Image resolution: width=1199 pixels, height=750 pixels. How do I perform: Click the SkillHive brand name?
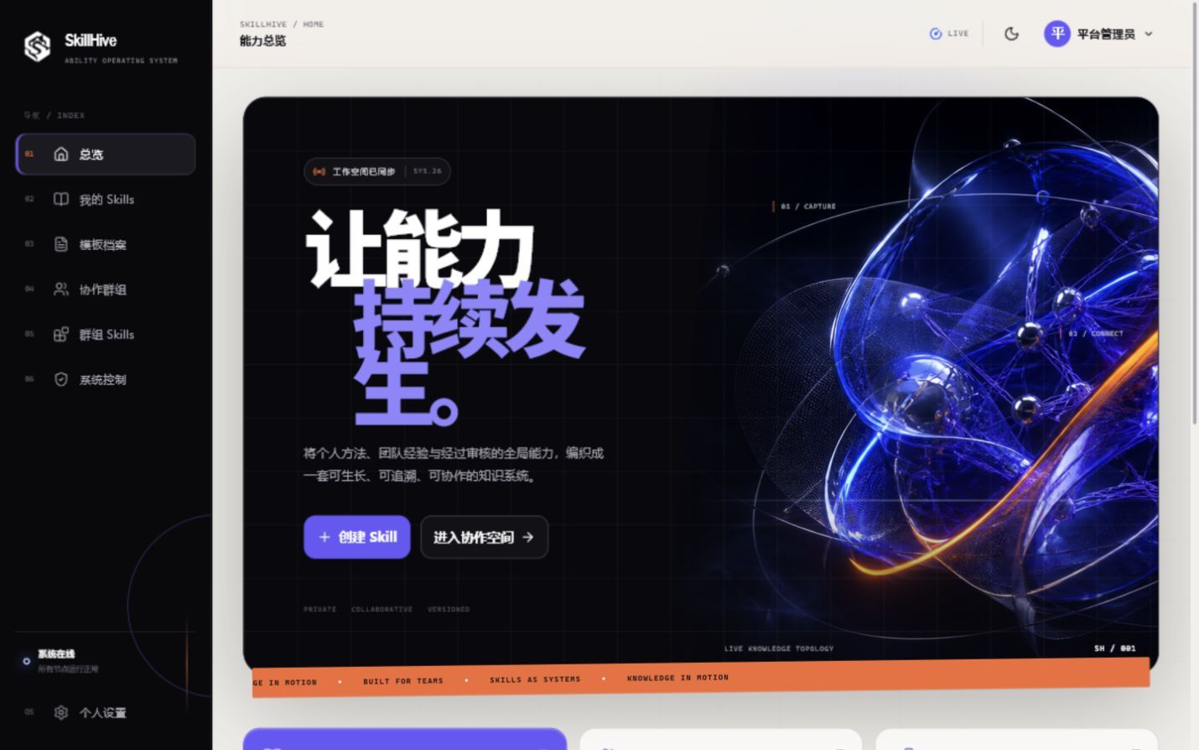91,40
